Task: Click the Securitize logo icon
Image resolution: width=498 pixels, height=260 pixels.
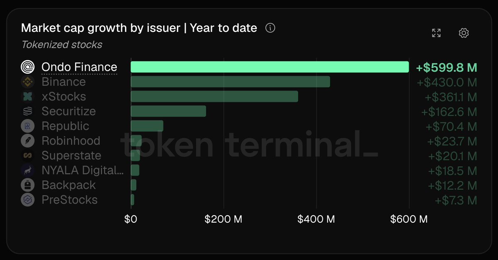Action: click(28, 111)
